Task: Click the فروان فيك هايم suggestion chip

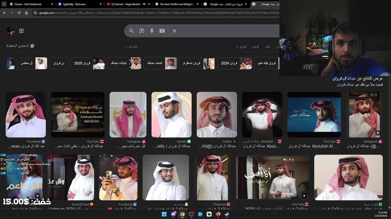Action: [x=267, y=63]
